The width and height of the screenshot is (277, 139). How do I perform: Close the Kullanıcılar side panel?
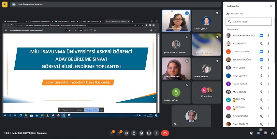coord(271,6)
